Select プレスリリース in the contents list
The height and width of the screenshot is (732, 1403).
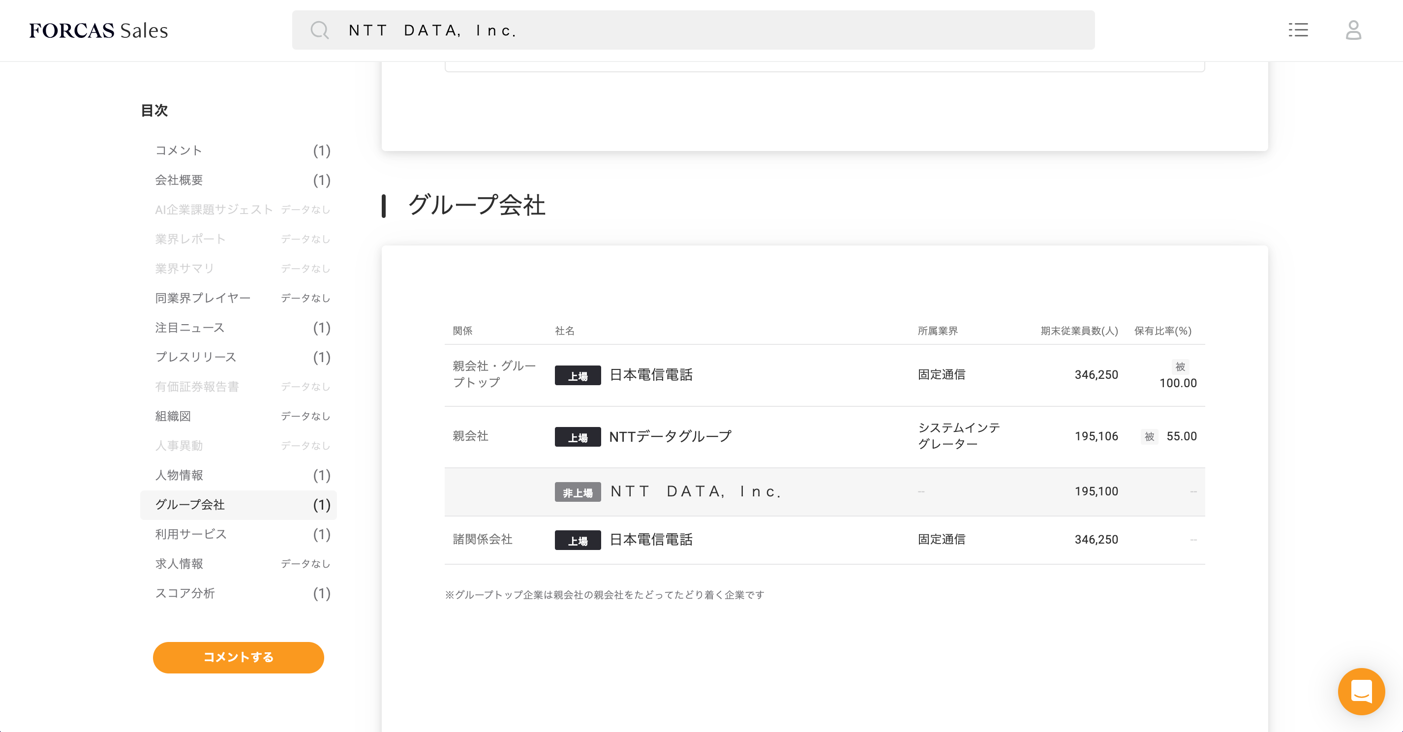[x=195, y=357]
